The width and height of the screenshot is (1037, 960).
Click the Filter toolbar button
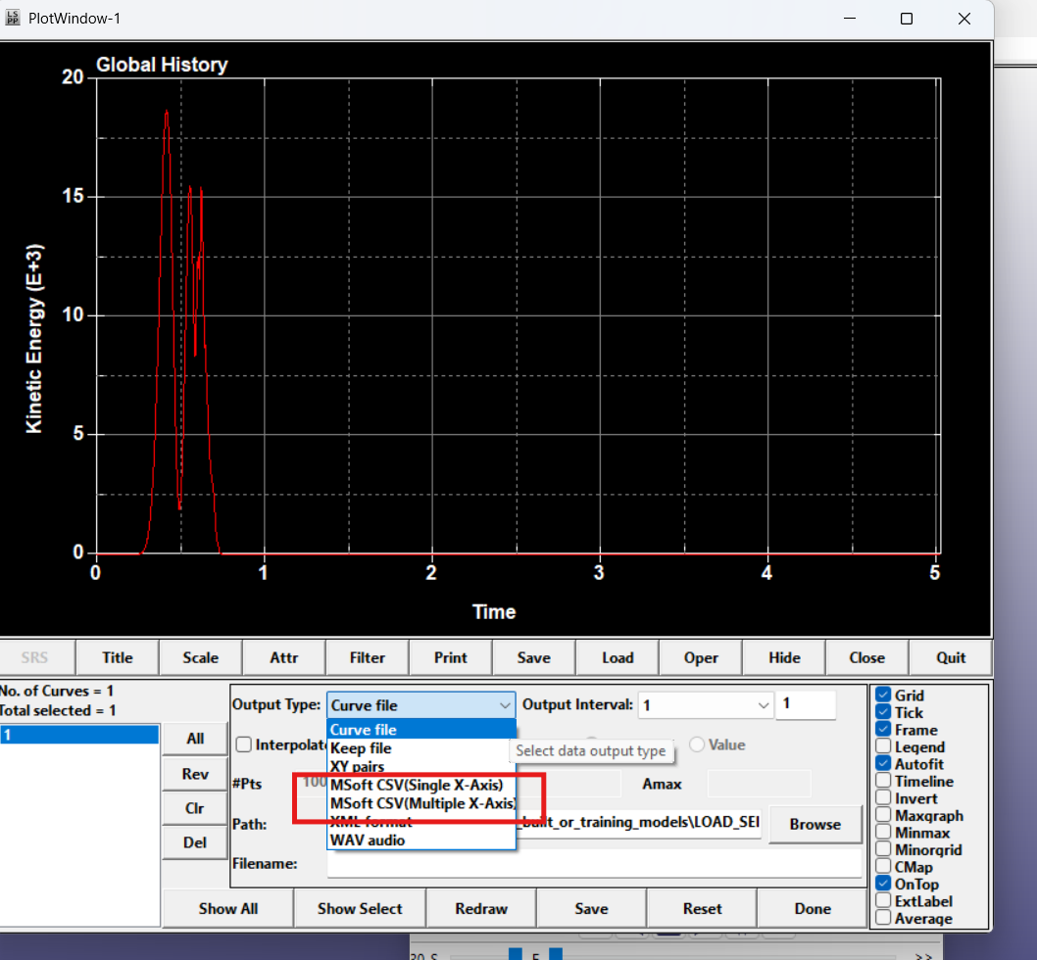[368, 657]
